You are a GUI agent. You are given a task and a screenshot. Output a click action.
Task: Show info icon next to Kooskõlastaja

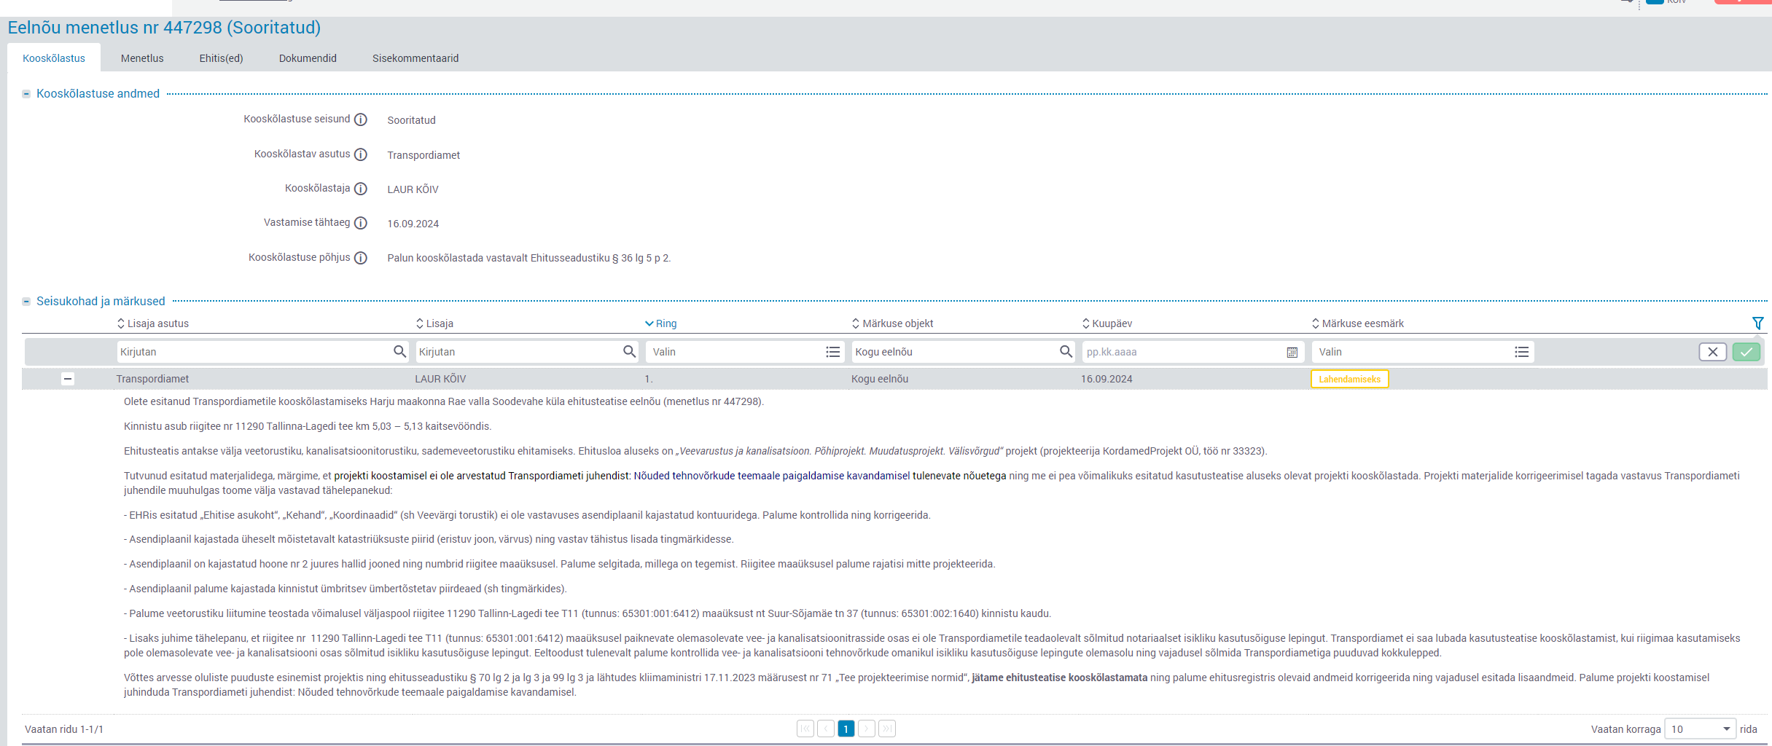(x=361, y=189)
